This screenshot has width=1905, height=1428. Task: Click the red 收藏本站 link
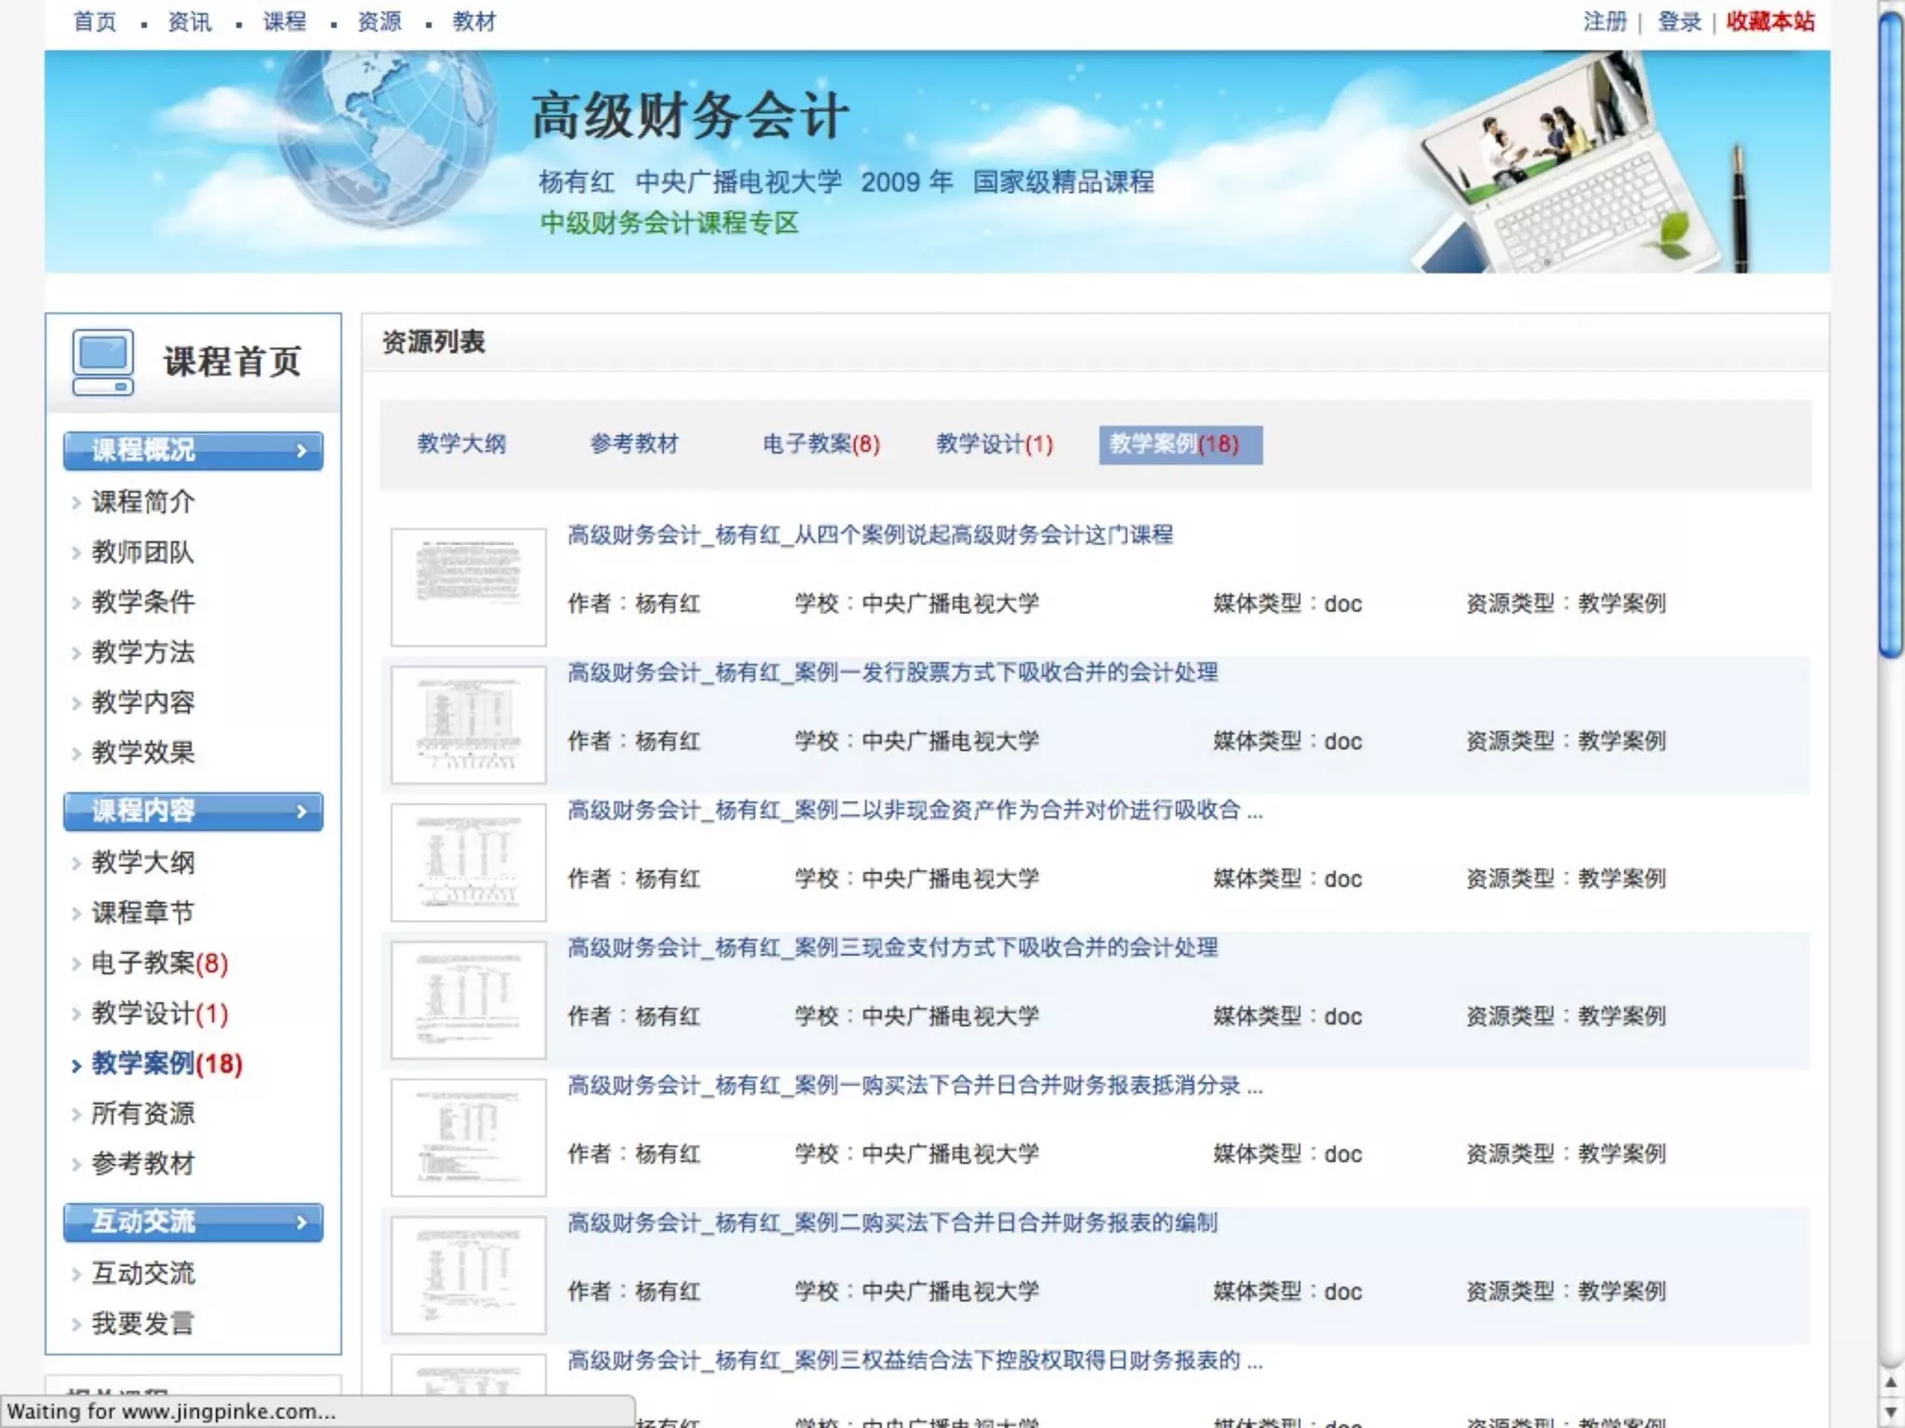pos(1769,21)
